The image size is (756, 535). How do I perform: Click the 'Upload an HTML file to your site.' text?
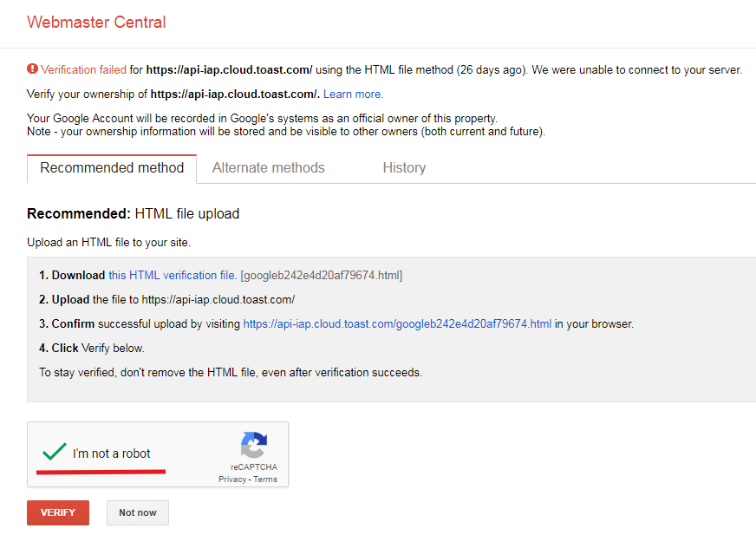[109, 242]
